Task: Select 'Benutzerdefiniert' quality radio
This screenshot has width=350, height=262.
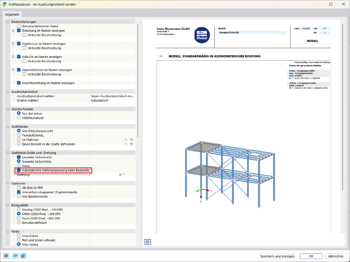Action: 19,222
